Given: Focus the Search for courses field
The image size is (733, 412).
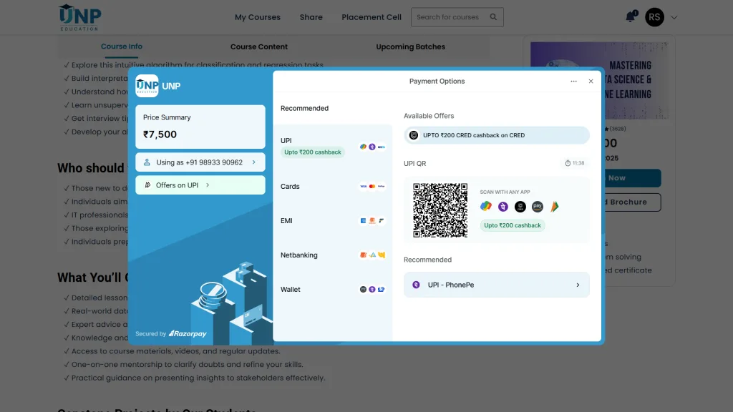Looking at the screenshot, I should (x=457, y=17).
